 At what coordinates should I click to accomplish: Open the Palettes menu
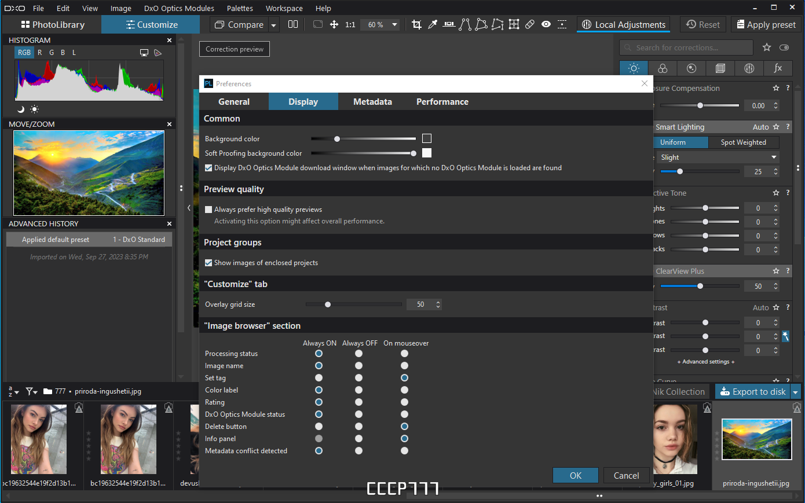[x=240, y=8]
